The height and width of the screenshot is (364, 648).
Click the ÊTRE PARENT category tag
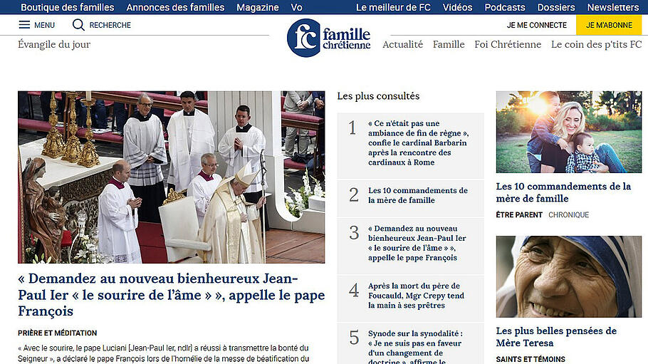pos(519,215)
